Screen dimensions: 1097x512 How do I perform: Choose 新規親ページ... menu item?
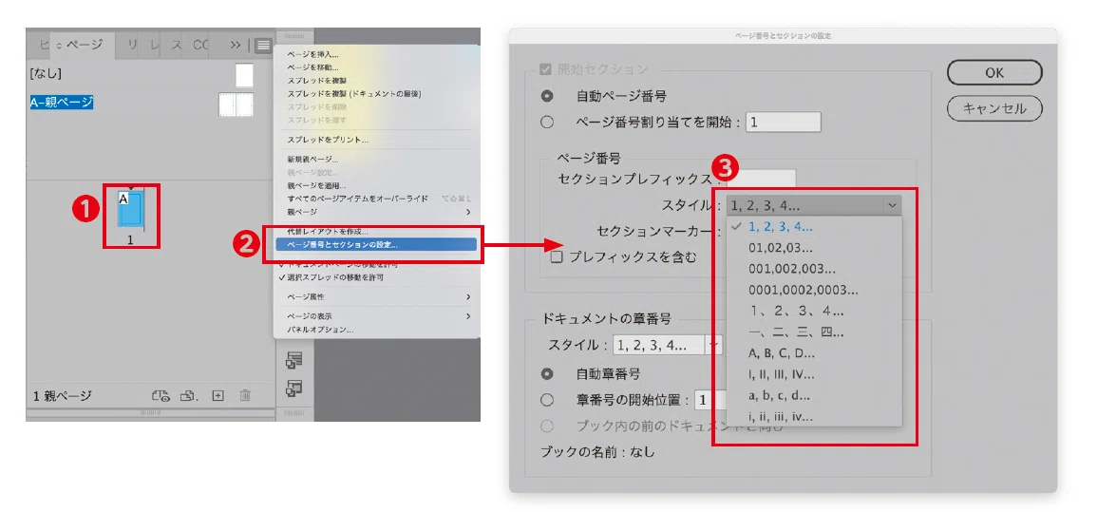312,160
